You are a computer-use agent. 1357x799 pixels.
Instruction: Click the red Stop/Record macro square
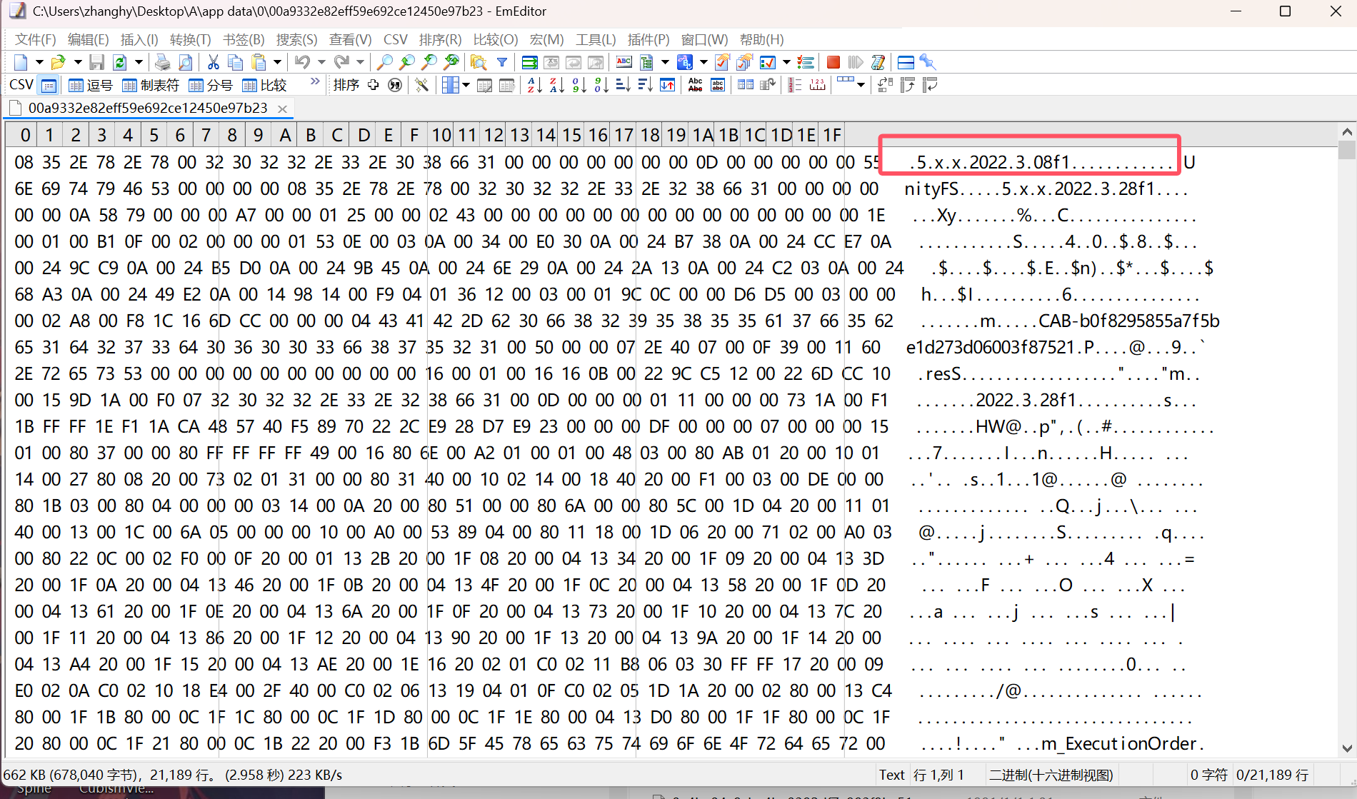coord(833,62)
